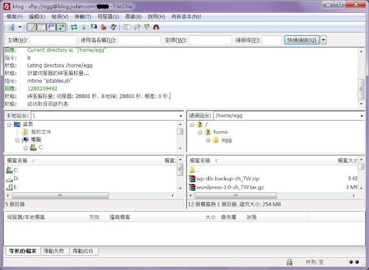Click the disconnect from server icon
The width and height of the screenshot is (369, 270).
click(104, 28)
